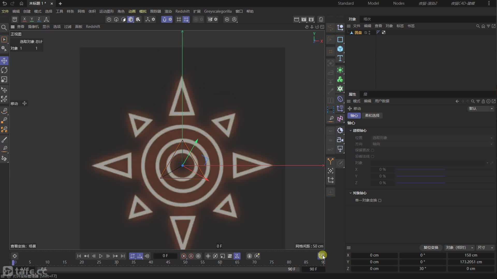Go to start of animation
Image resolution: width=497 pixels, height=279 pixels.
(x=79, y=256)
